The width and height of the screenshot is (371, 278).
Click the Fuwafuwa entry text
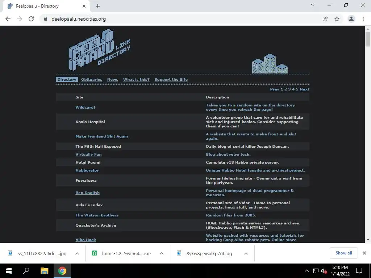[86, 180]
